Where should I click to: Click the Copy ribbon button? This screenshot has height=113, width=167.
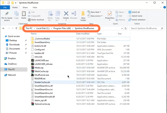(x=16, y=15)
